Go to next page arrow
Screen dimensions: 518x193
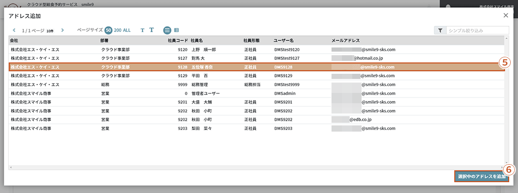coord(63,30)
